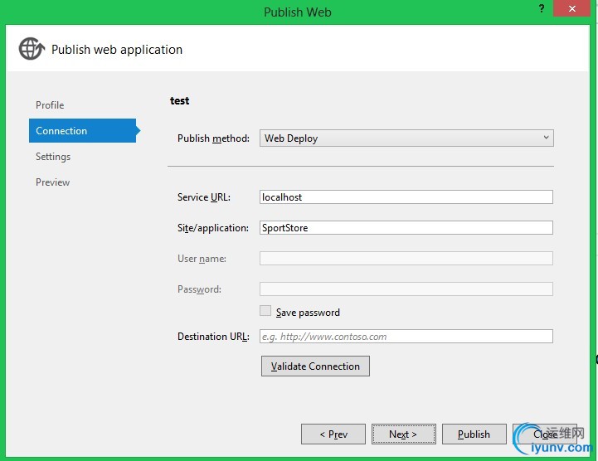
Task: Go to the Settings tab
Action: [53, 157]
